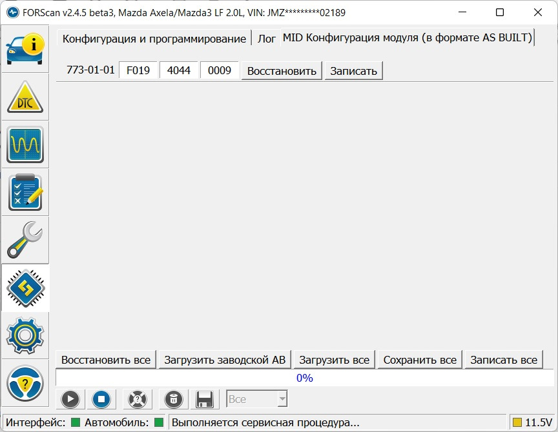This screenshot has height=432, width=558.
Task: Focus the 0009 value field
Action: tap(219, 70)
